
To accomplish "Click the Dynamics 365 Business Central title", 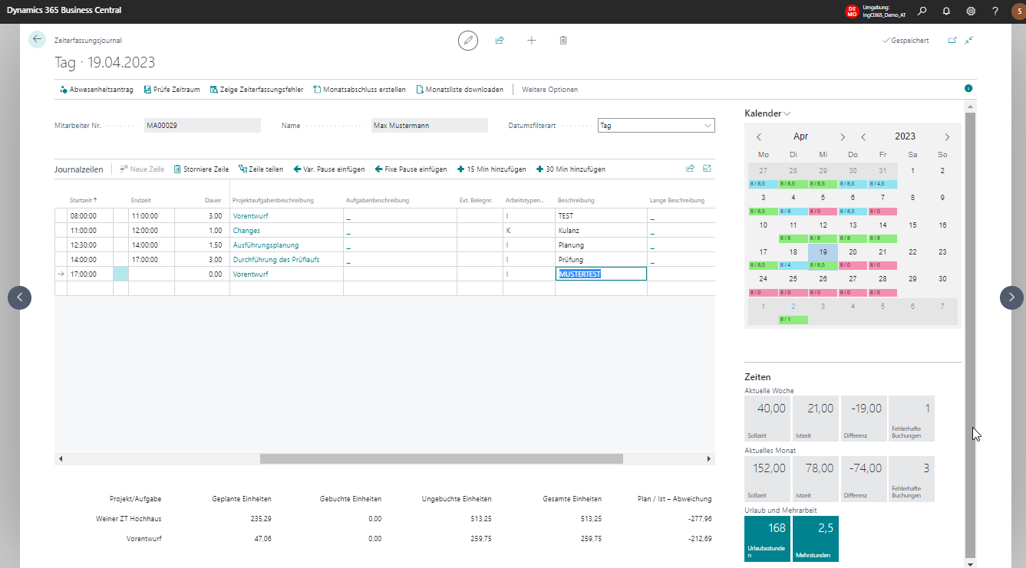I will (64, 11).
